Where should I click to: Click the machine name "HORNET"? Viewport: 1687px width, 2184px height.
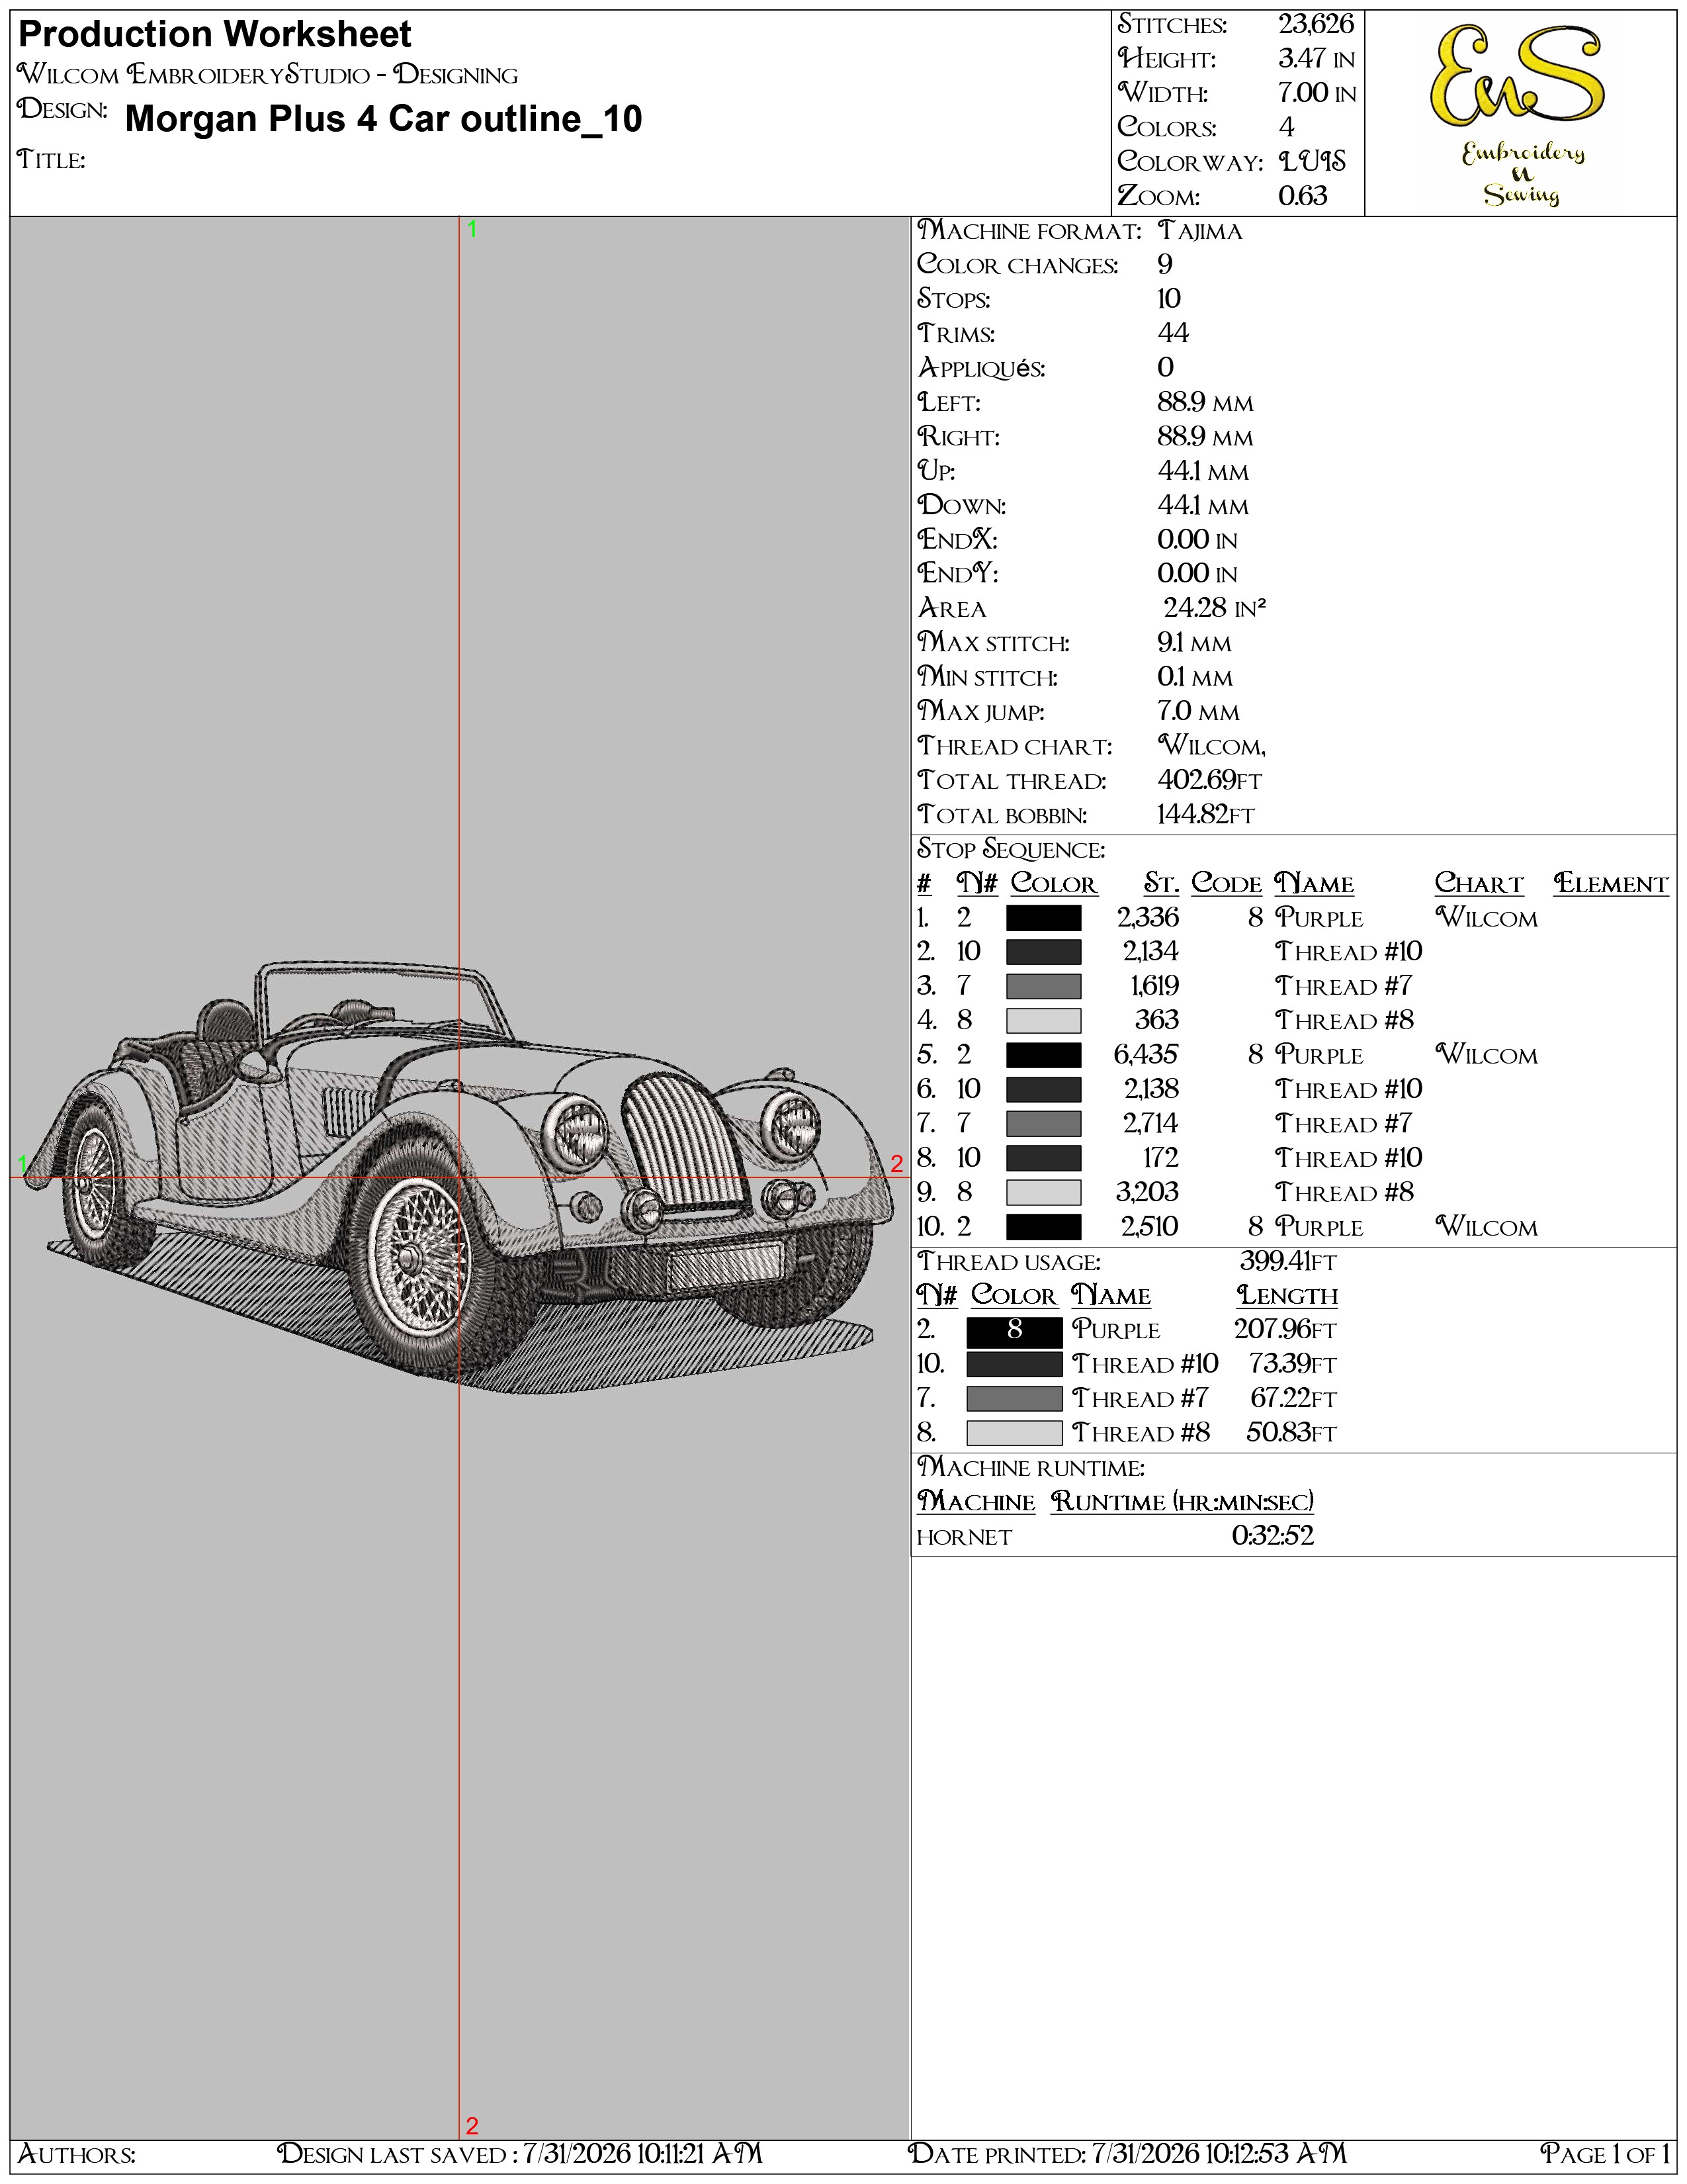[x=965, y=1538]
